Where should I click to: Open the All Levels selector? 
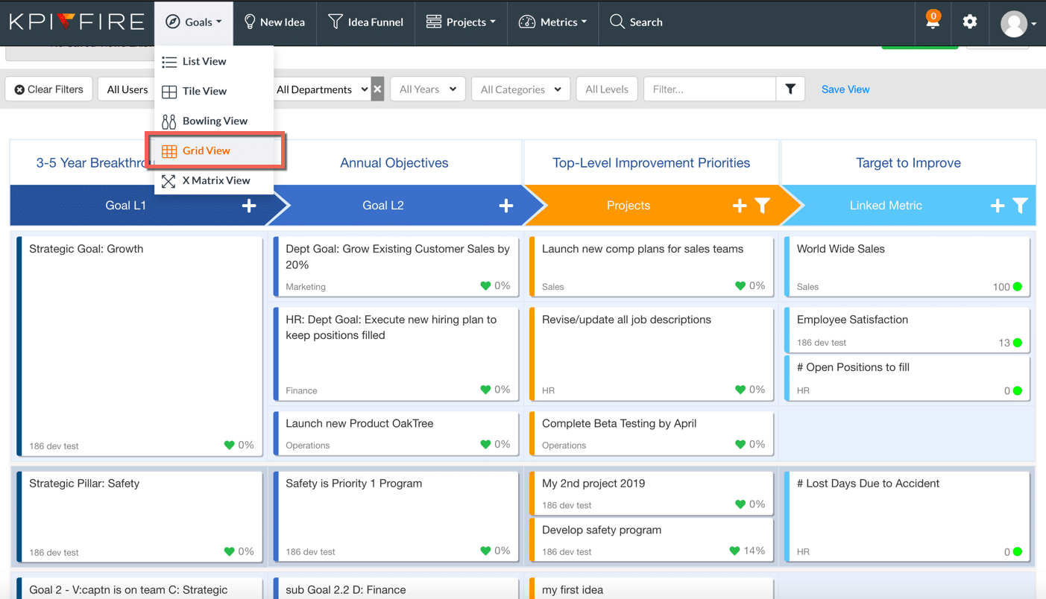pyautogui.click(x=607, y=89)
